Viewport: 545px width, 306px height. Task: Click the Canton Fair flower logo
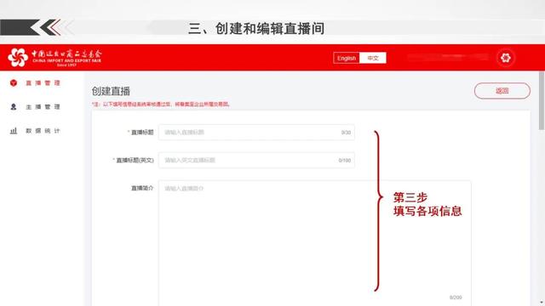(x=18, y=57)
